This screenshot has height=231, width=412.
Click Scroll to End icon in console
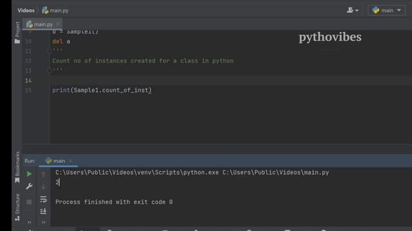click(43, 211)
